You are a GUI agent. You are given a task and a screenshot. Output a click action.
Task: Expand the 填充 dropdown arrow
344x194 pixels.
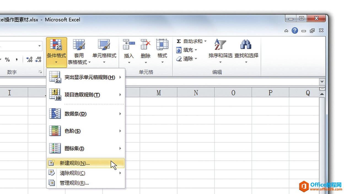click(196, 50)
